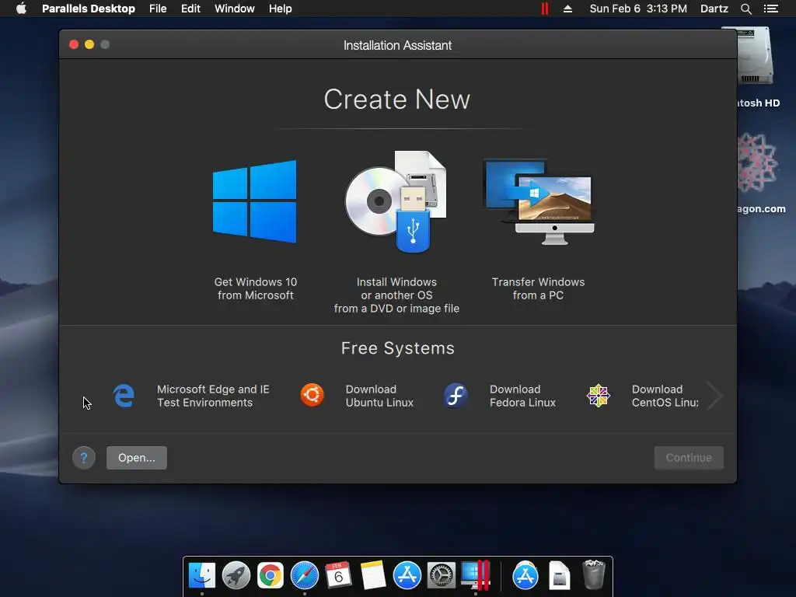Click 'Transfer Windows from a PC' caption
Image resolution: width=796 pixels, height=597 pixels.
538,288
